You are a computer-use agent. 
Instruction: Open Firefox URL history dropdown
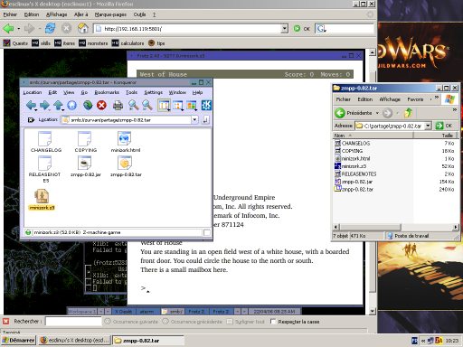(284, 29)
